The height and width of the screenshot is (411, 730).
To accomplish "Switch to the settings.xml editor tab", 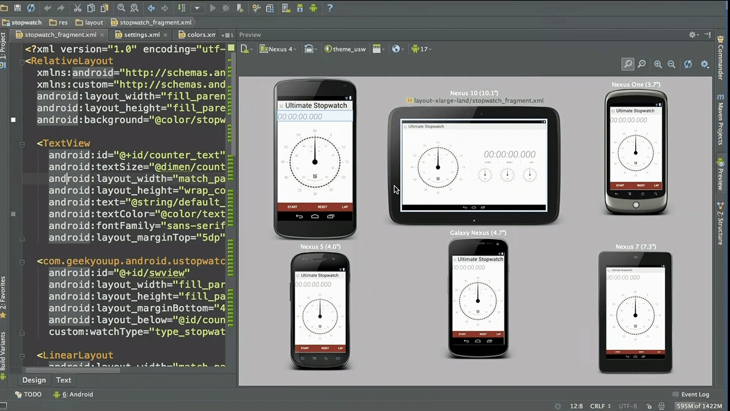I will click(x=141, y=35).
